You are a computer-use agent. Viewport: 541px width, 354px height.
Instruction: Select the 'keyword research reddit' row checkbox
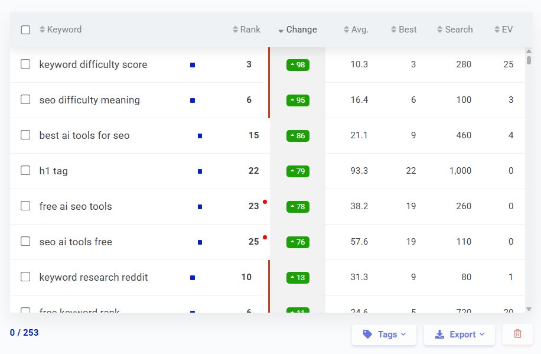(25, 277)
